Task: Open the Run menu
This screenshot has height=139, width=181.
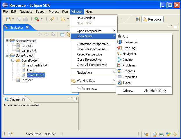Action: (x=65, y=12)
